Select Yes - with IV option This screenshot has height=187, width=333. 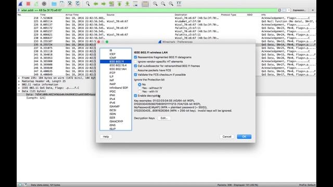point(139,91)
